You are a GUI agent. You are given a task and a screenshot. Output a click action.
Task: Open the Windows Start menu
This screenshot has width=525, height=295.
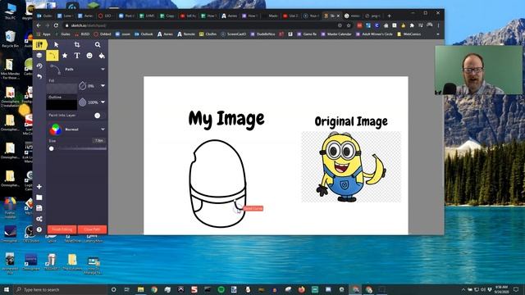click(x=7, y=289)
